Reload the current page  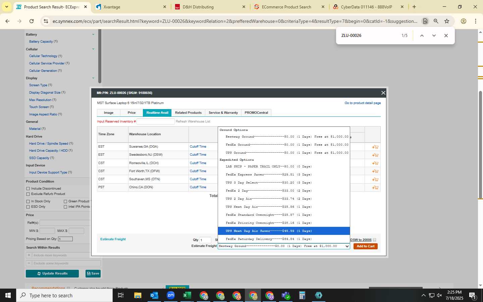[x=32, y=21]
